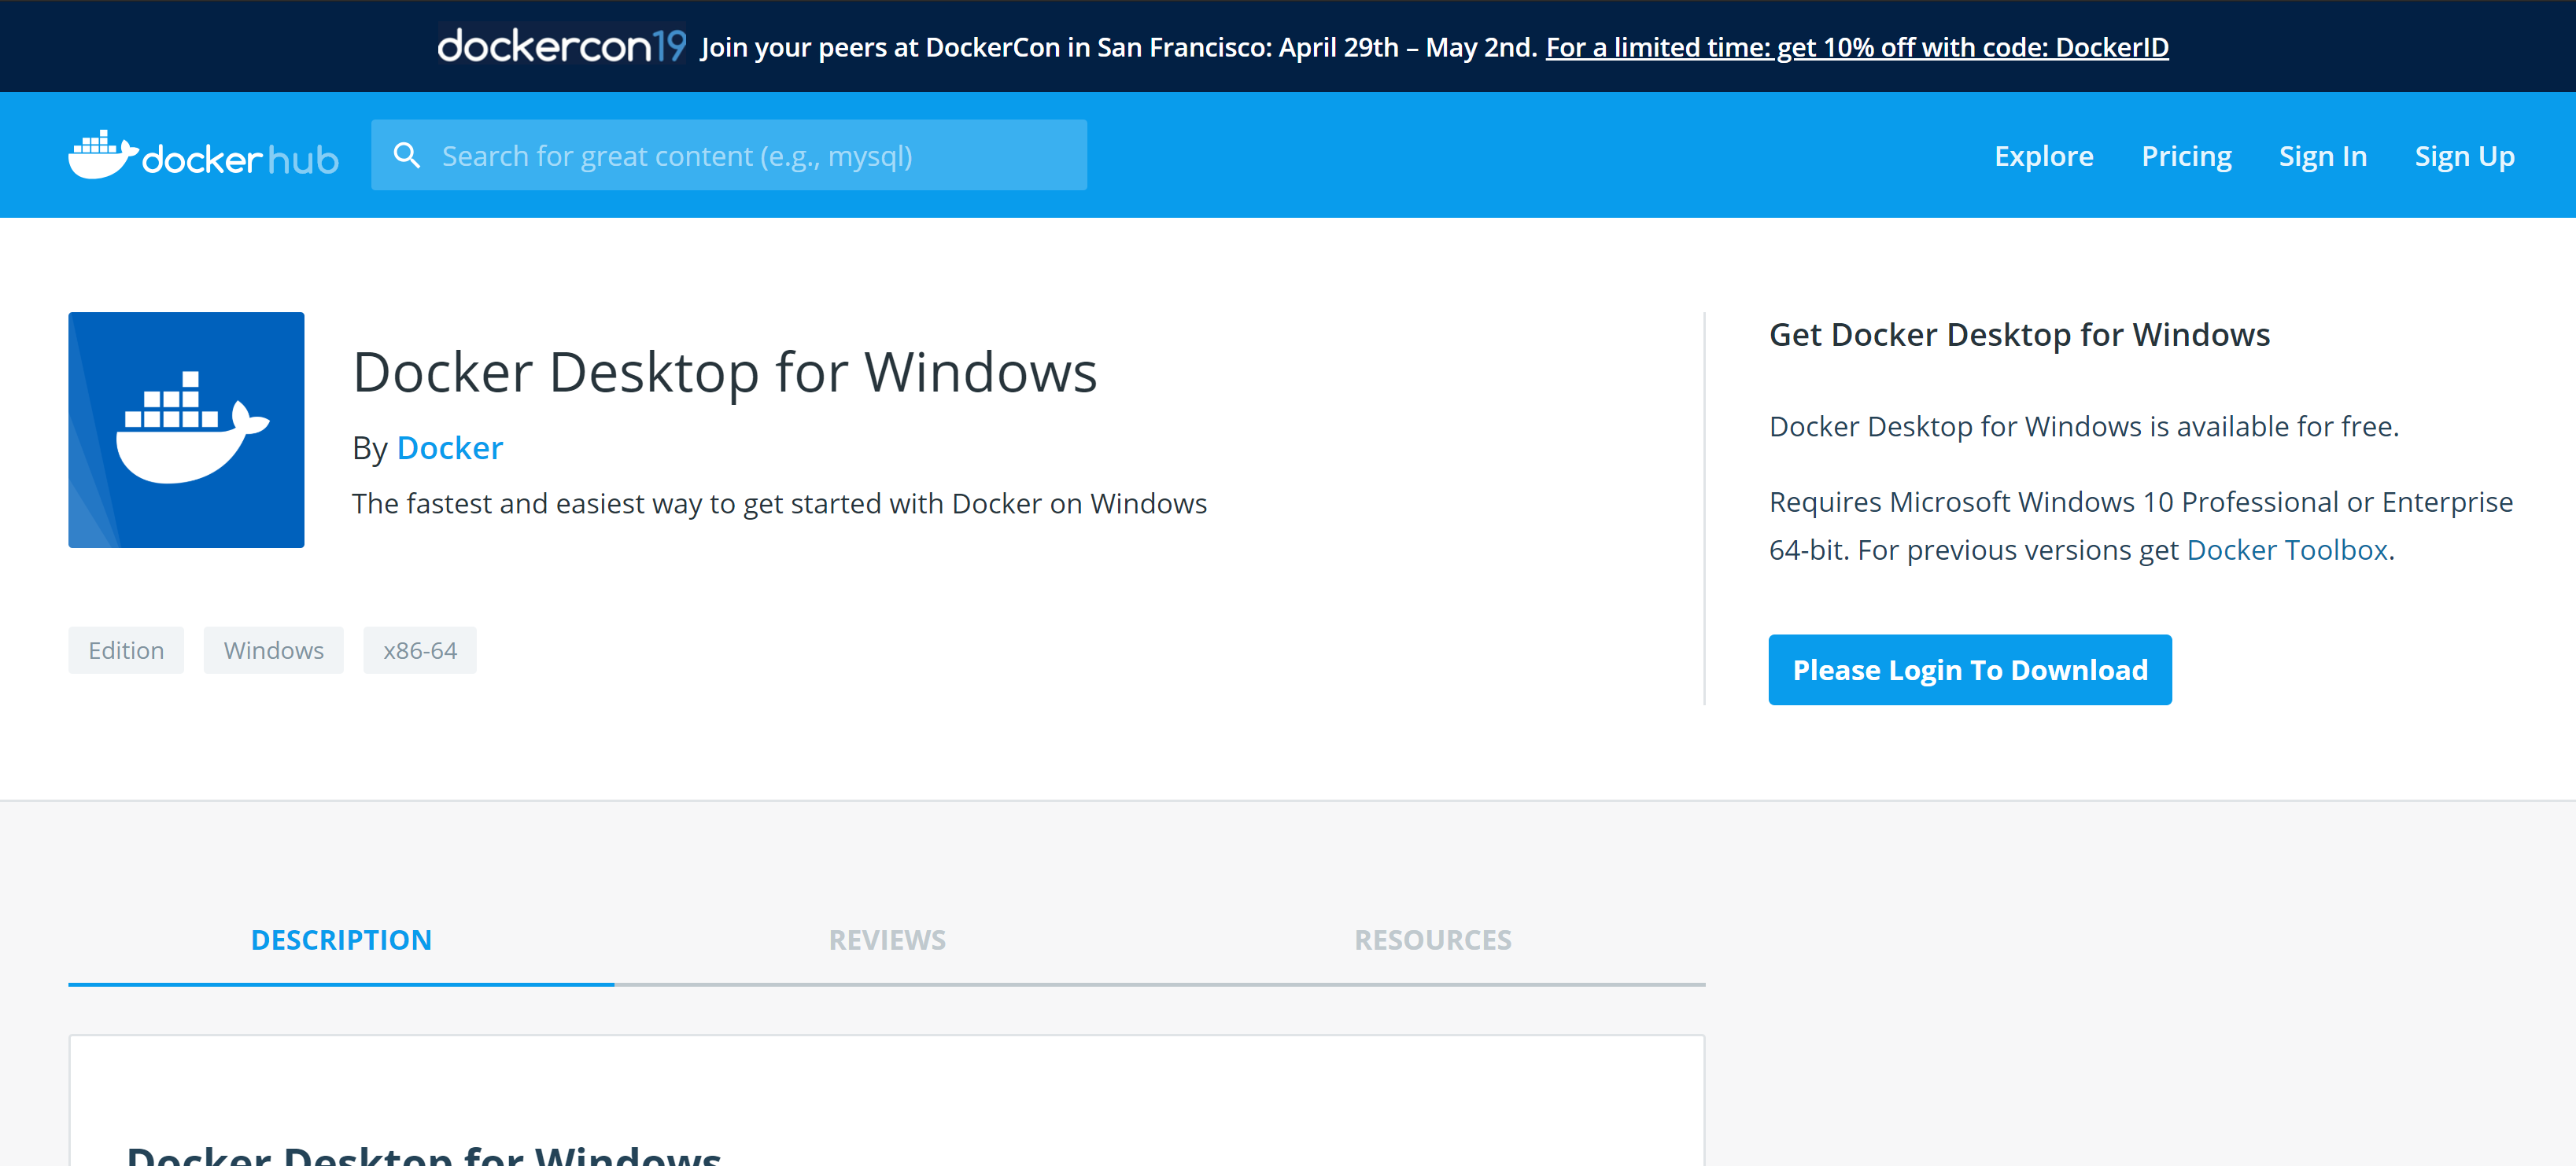Image resolution: width=2576 pixels, height=1166 pixels.
Task: Open the Docker publisher link
Action: 449,447
